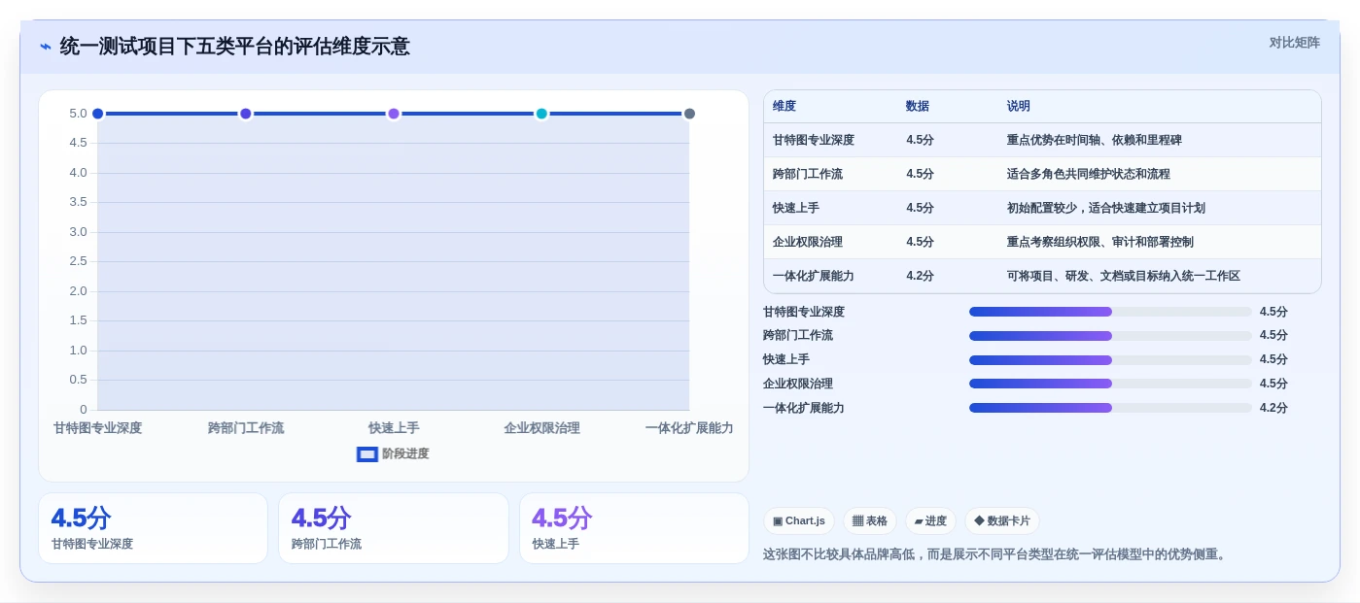Click the teal chart point above 企业权限治理
Viewport: 1360px width, 603px height.
pos(541,114)
